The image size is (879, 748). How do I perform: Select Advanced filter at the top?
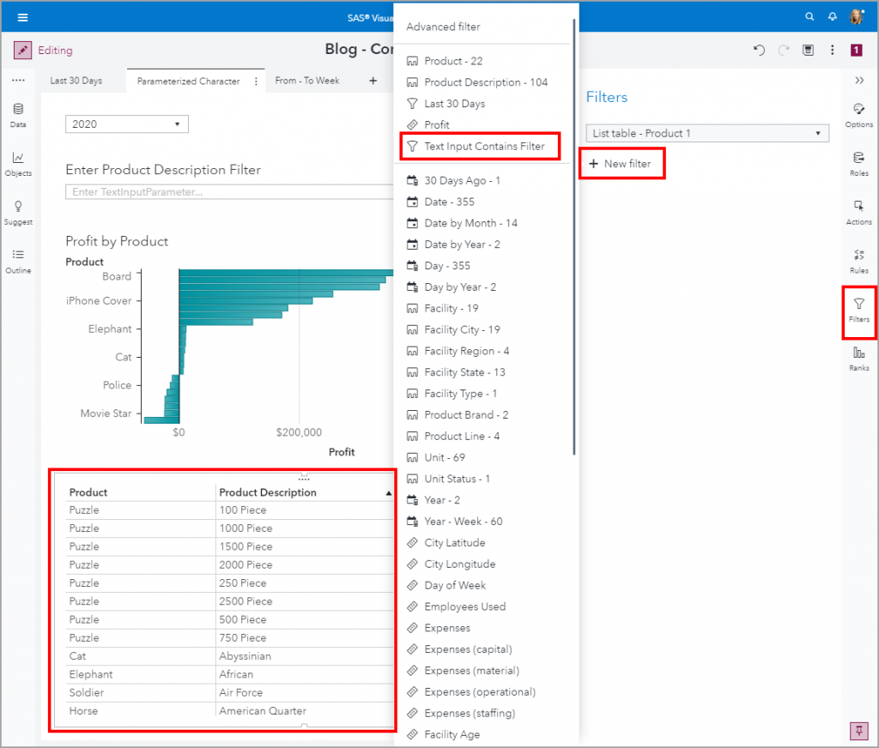tap(445, 27)
